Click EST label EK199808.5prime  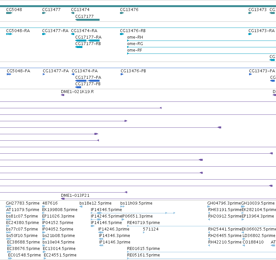click(60, 210)
